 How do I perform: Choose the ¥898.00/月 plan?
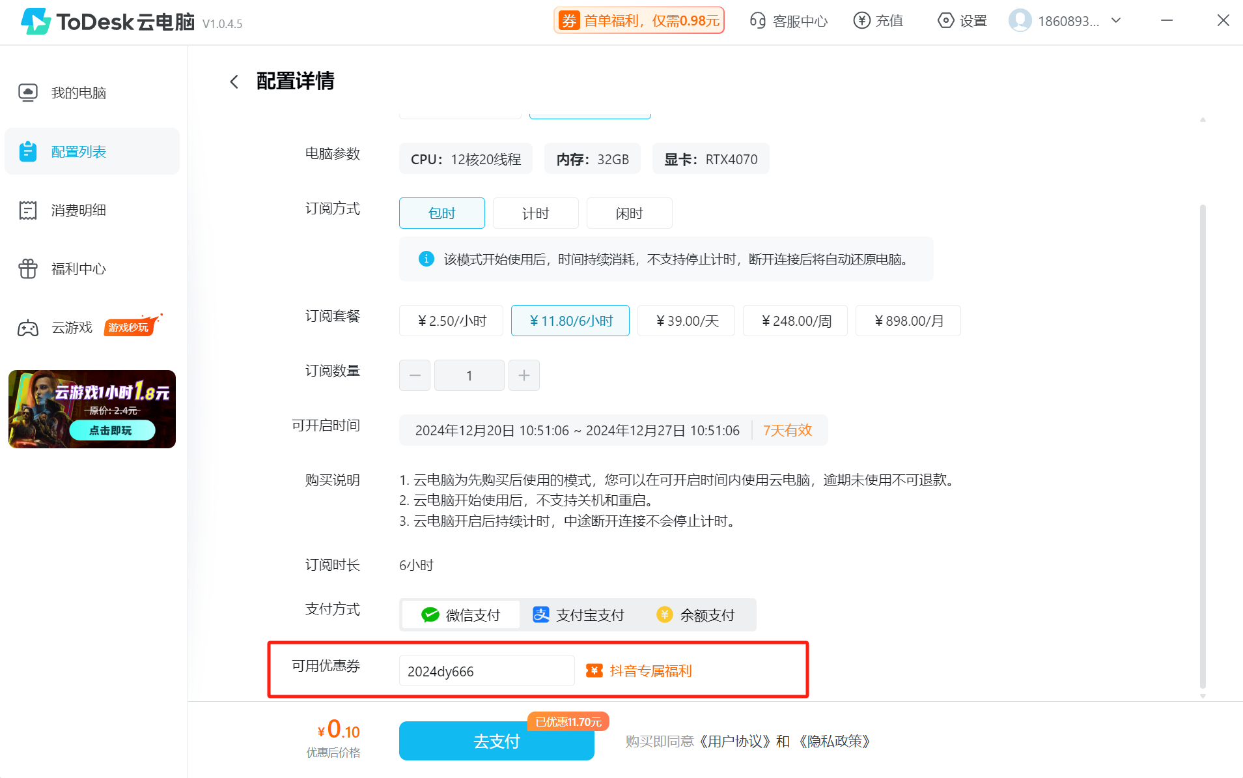pyautogui.click(x=908, y=321)
